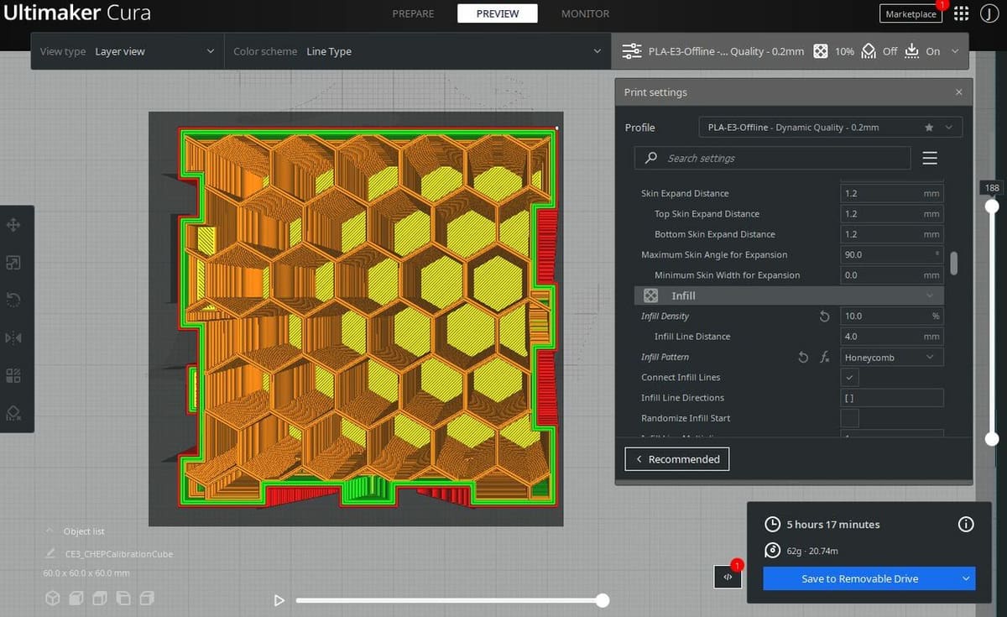Click the Infill category icon

pos(650,295)
